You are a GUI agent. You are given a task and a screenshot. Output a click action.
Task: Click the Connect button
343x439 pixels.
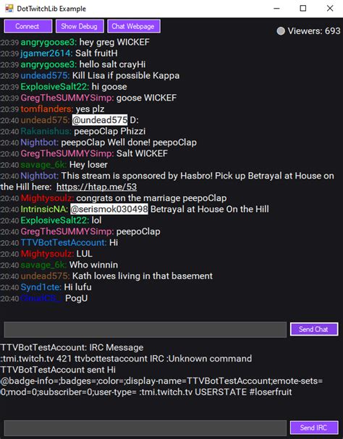[27, 26]
